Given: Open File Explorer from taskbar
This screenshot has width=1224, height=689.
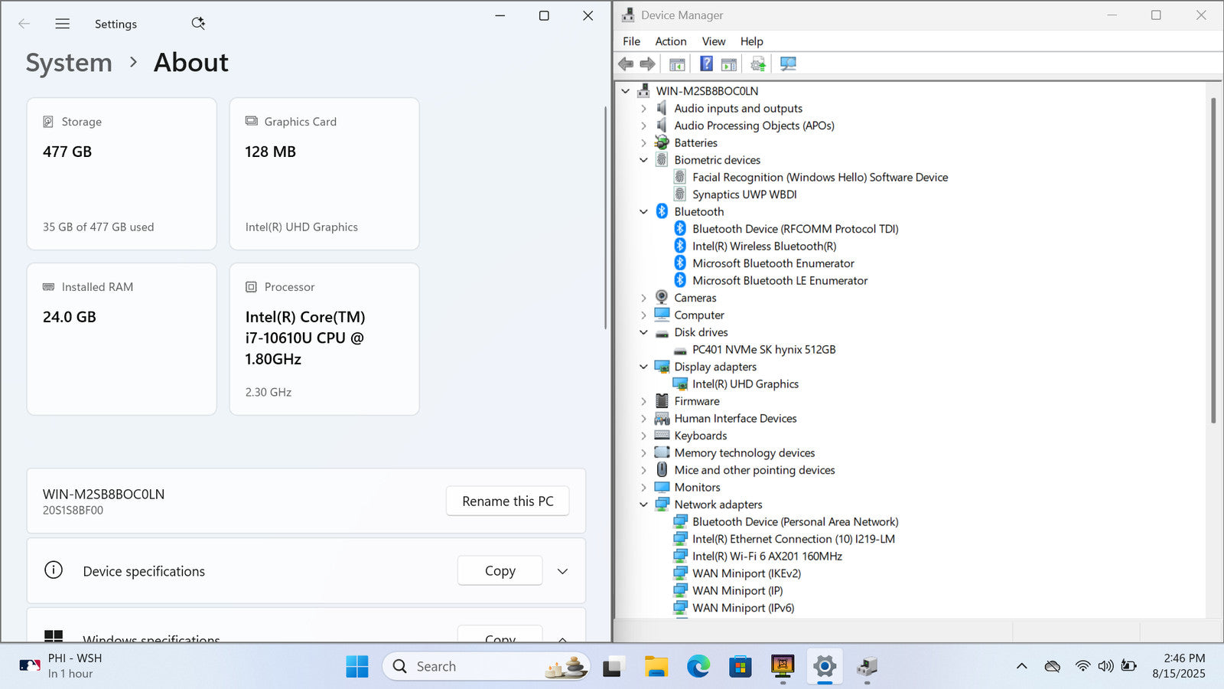Looking at the screenshot, I should (656, 667).
